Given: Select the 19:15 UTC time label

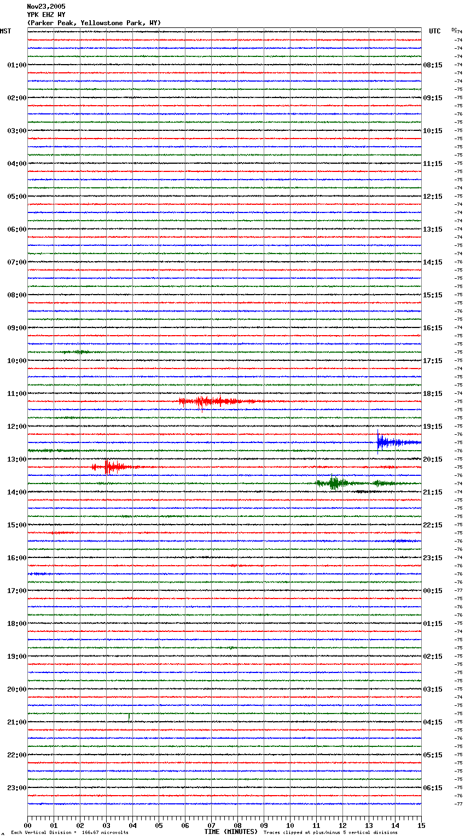Looking at the screenshot, I should 433,427.
